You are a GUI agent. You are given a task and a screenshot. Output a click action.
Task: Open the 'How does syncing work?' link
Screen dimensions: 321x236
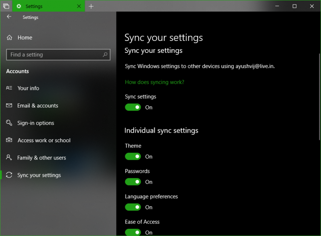[x=154, y=82]
